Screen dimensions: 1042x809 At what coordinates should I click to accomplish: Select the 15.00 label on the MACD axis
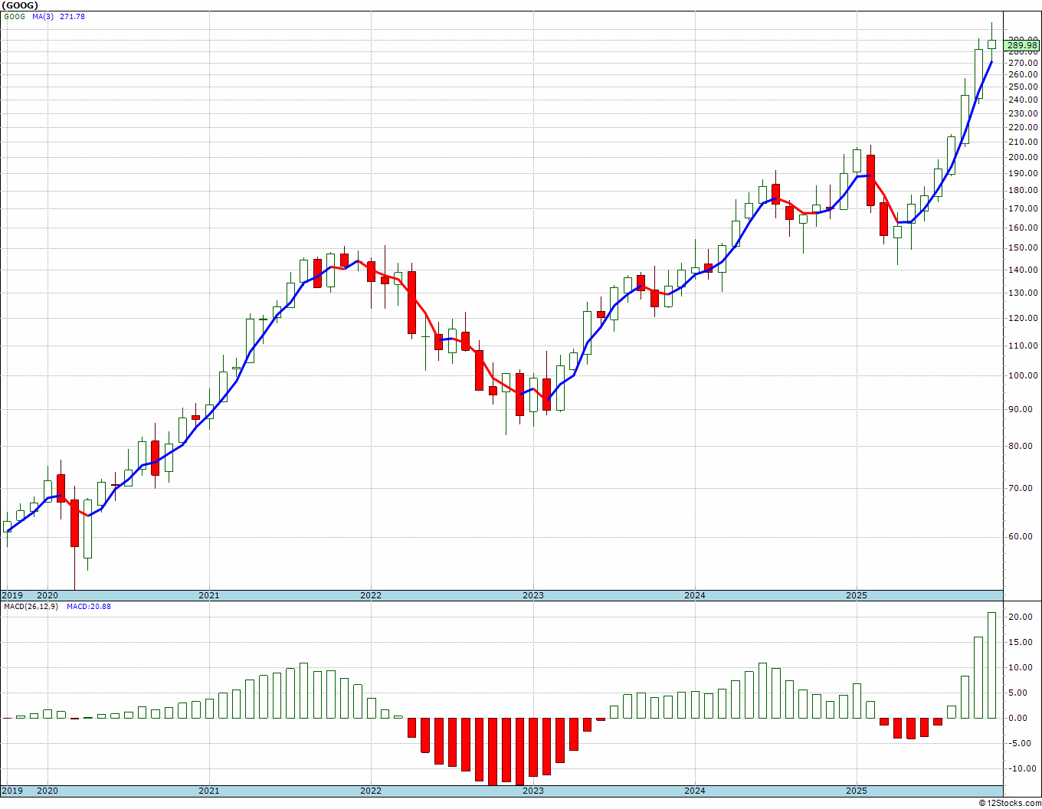(x=1020, y=642)
